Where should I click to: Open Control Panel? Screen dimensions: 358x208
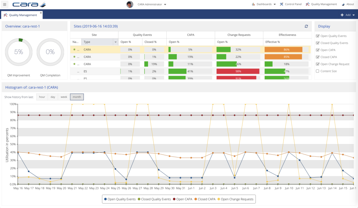(293, 4)
